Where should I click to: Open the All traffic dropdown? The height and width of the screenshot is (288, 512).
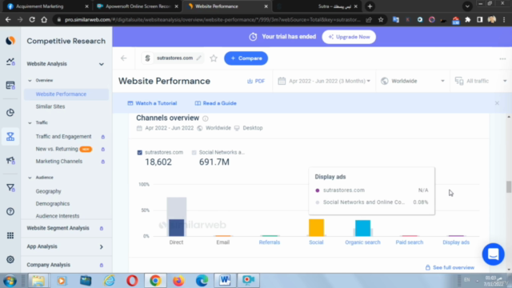[x=481, y=81]
